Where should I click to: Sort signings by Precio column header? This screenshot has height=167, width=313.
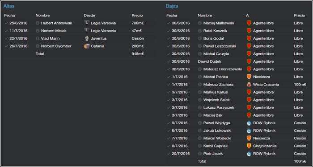click(137, 15)
